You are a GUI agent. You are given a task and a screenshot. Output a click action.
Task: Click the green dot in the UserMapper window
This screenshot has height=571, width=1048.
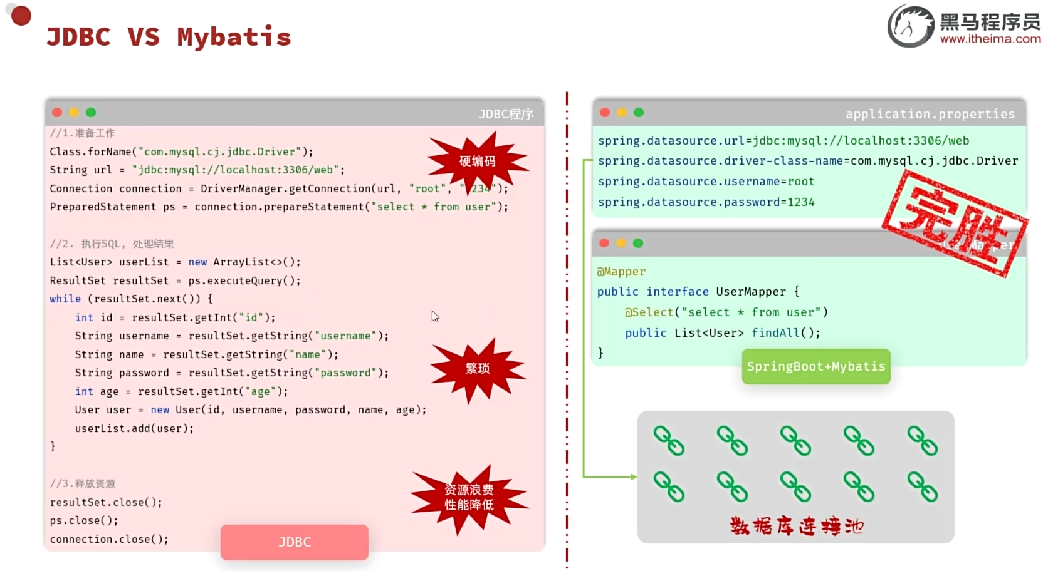638,243
